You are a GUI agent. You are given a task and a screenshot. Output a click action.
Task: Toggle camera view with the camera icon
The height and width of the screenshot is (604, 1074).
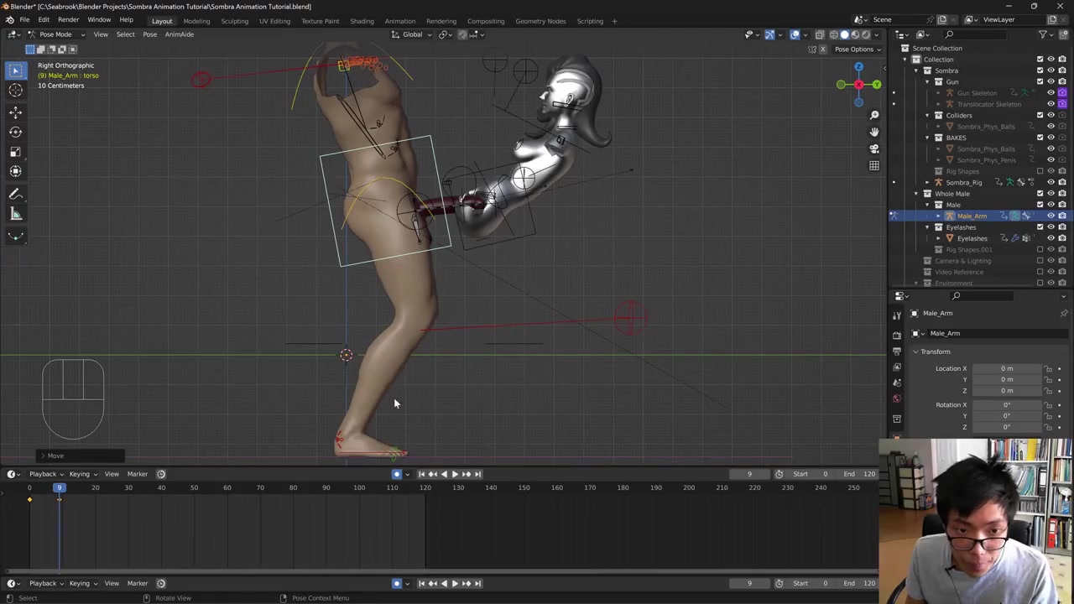click(x=873, y=148)
